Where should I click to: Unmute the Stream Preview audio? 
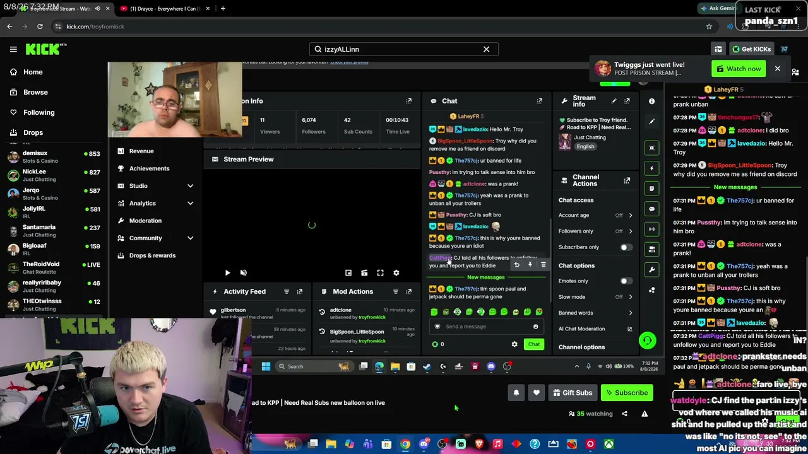coord(244,272)
